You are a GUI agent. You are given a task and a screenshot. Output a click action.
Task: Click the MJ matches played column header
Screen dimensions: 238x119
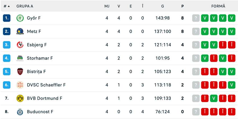pos(107,6)
